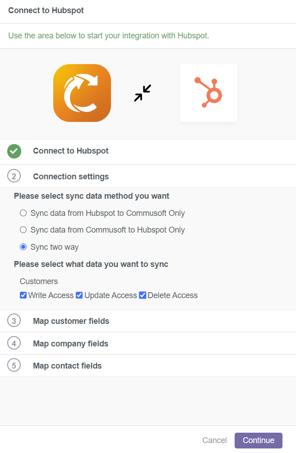Expand the Map contact fields section

(148, 366)
